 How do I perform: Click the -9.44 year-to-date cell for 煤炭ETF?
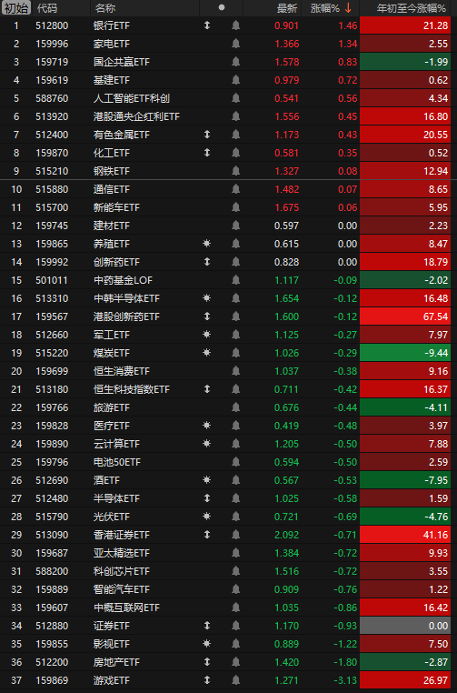(405, 353)
